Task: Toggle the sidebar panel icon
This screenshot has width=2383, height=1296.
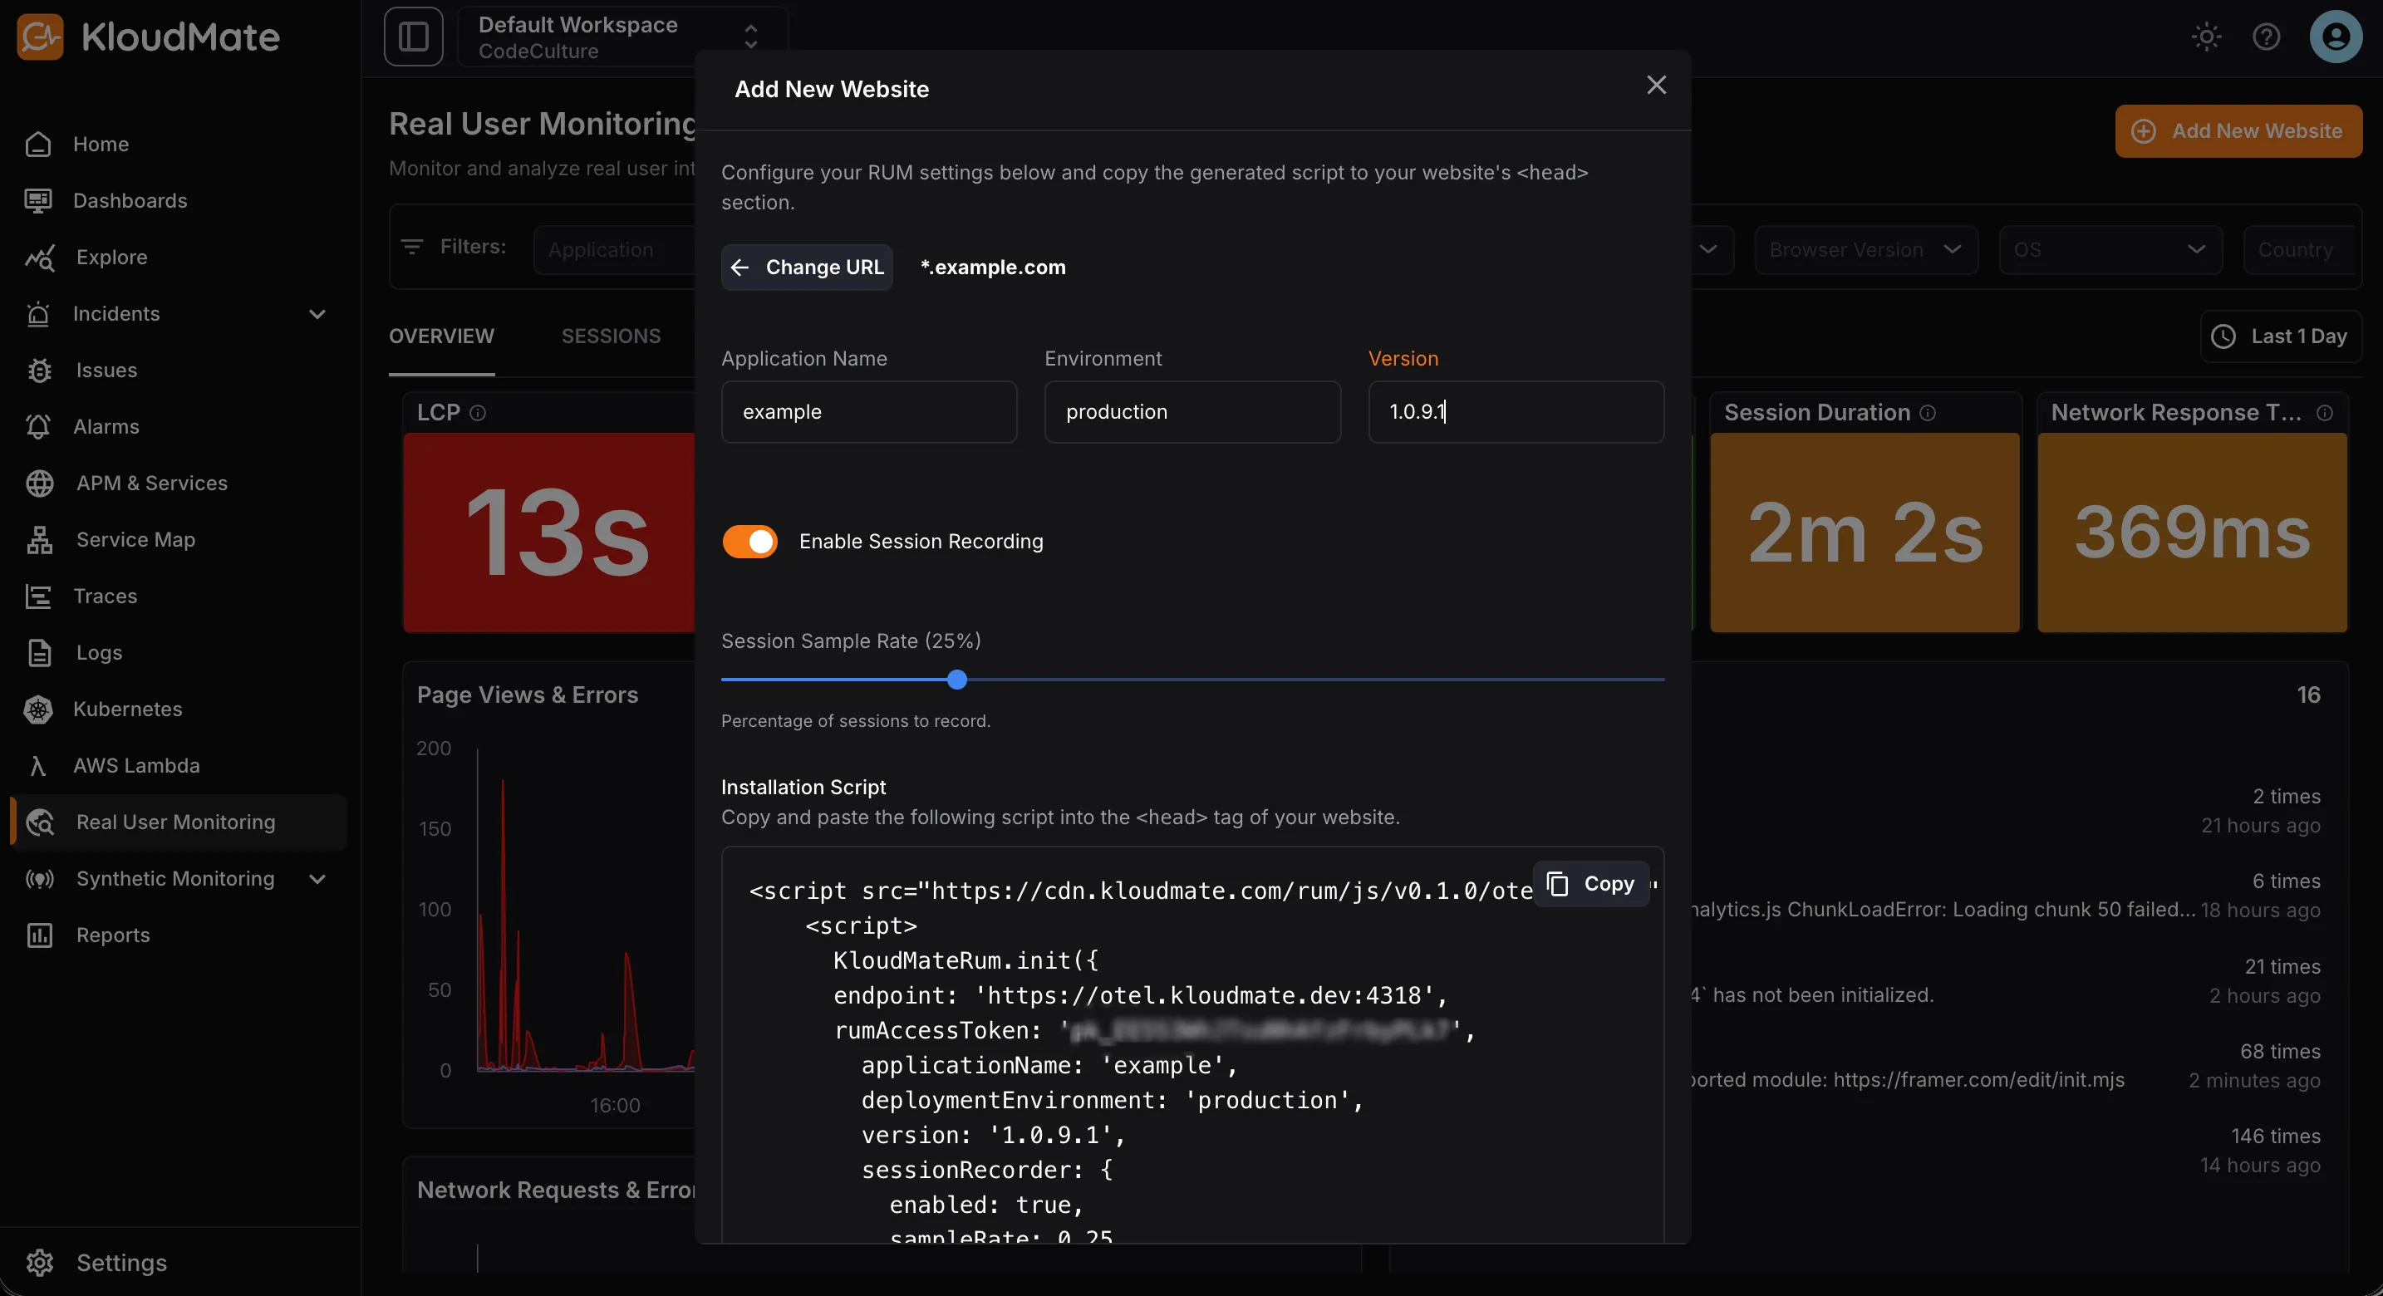Action: (x=414, y=37)
